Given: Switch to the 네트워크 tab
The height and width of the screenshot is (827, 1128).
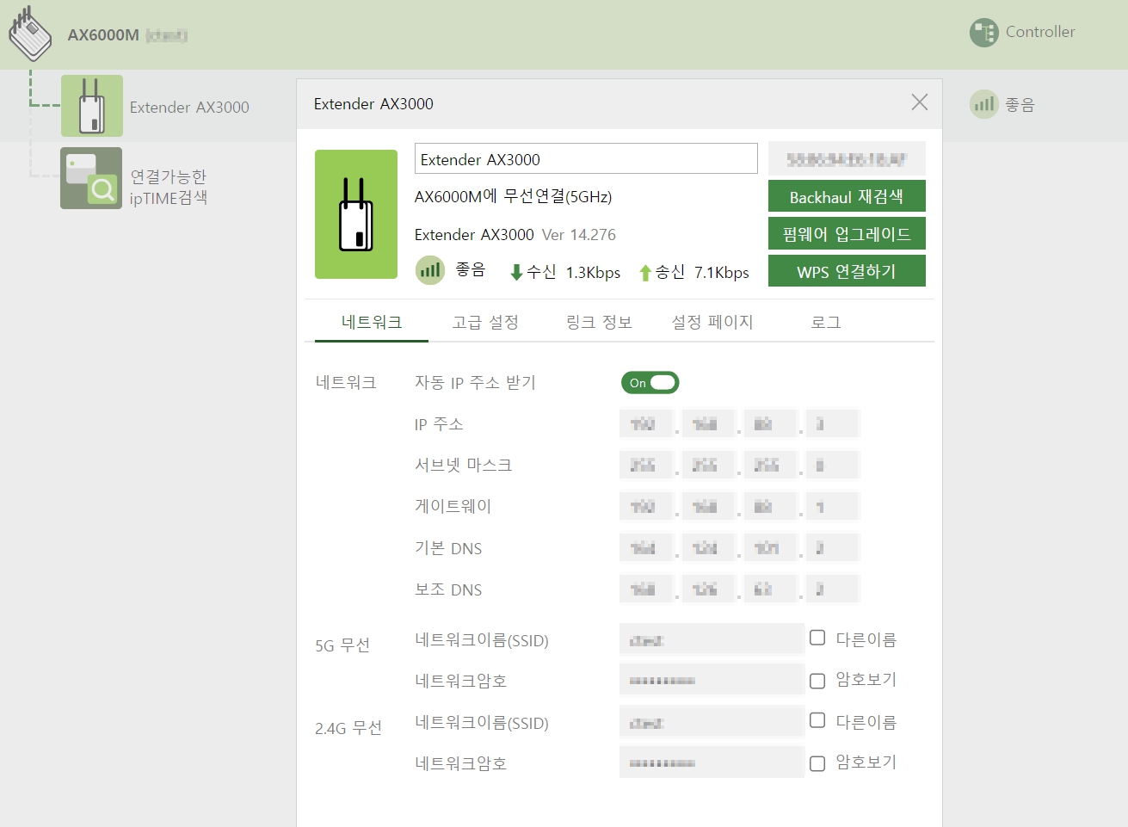Looking at the screenshot, I should tap(372, 323).
